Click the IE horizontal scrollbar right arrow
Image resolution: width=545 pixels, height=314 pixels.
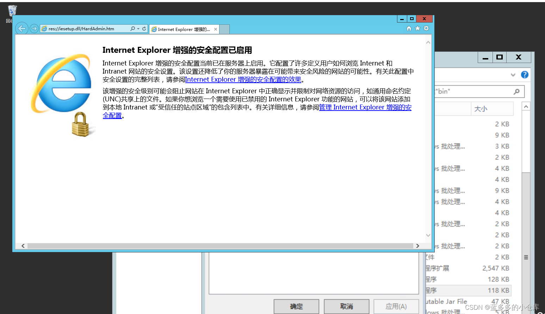tap(417, 246)
